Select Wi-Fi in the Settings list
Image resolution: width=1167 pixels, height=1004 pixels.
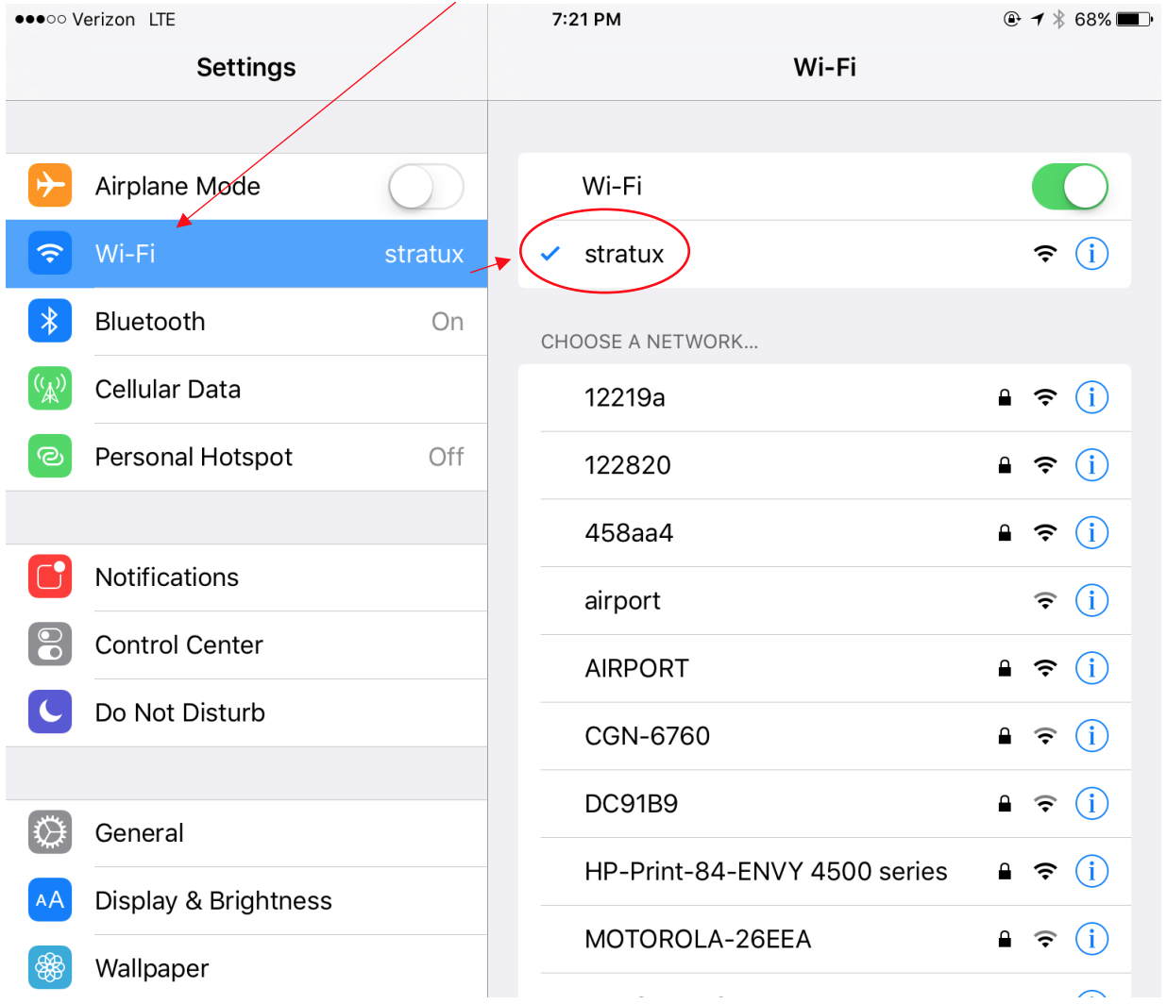click(x=246, y=254)
